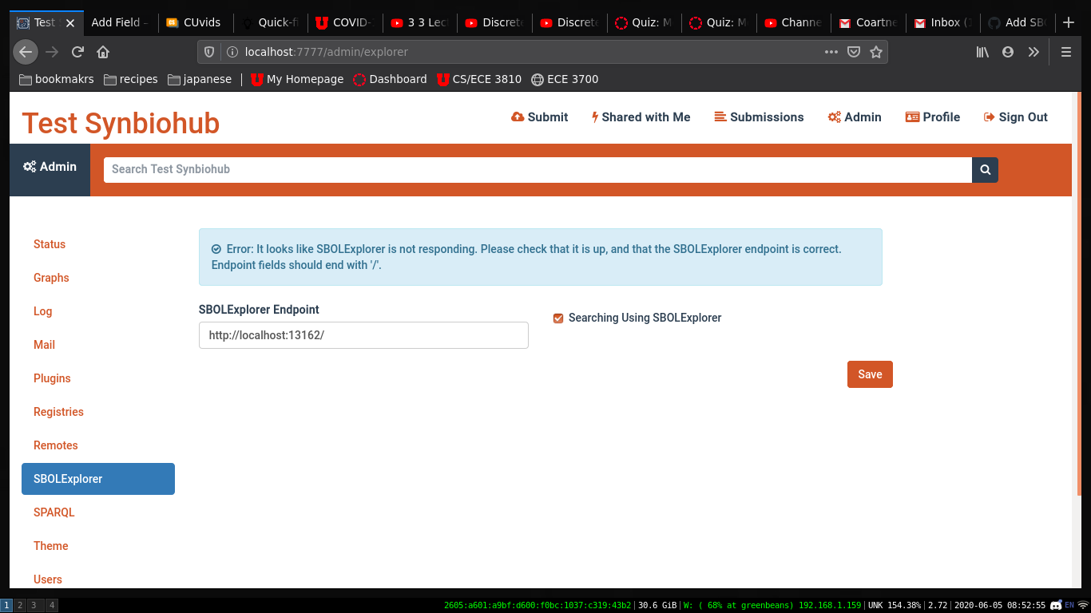
Task: Go back with the back arrow icon
Action: pyautogui.click(x=25, y=51)
